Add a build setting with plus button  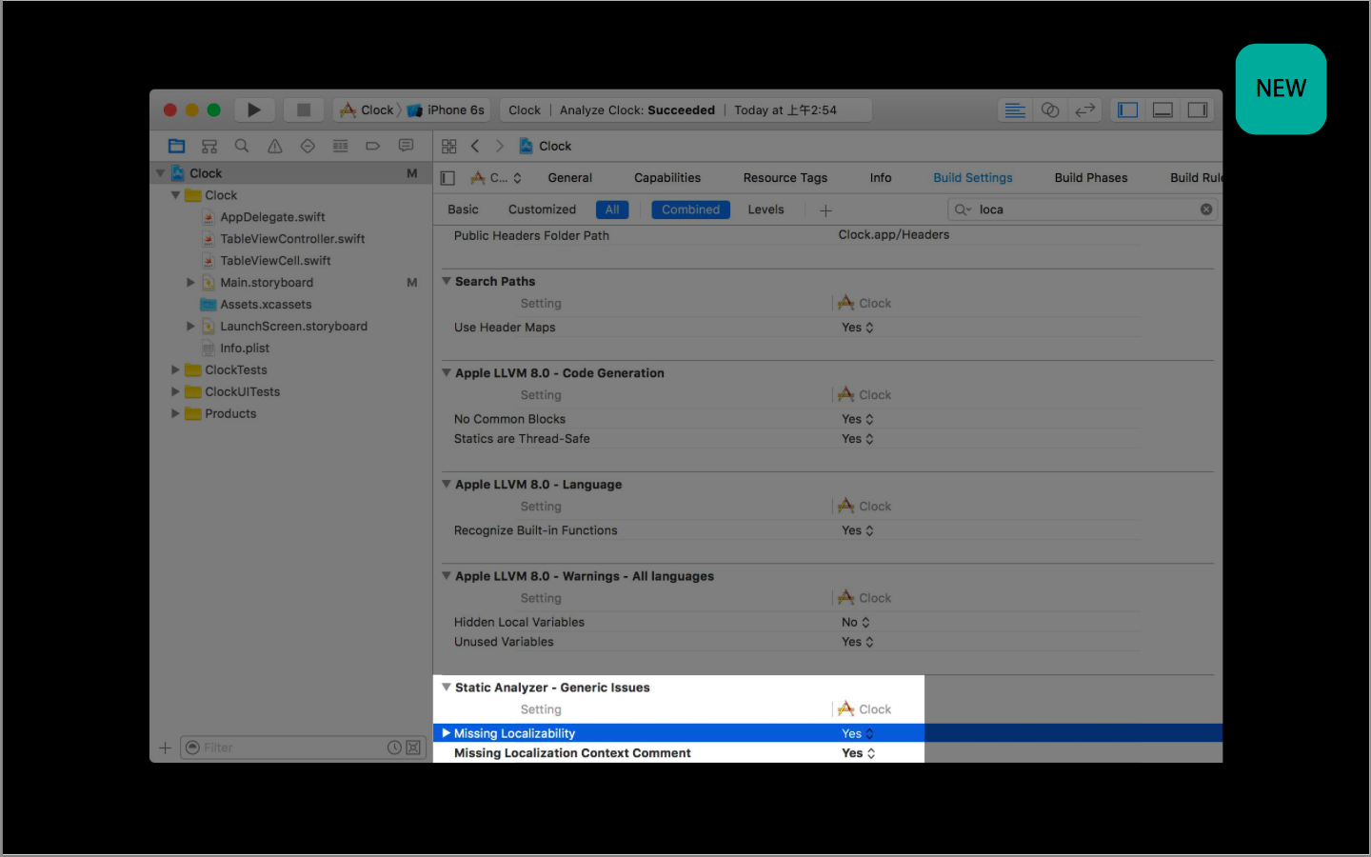826,210
